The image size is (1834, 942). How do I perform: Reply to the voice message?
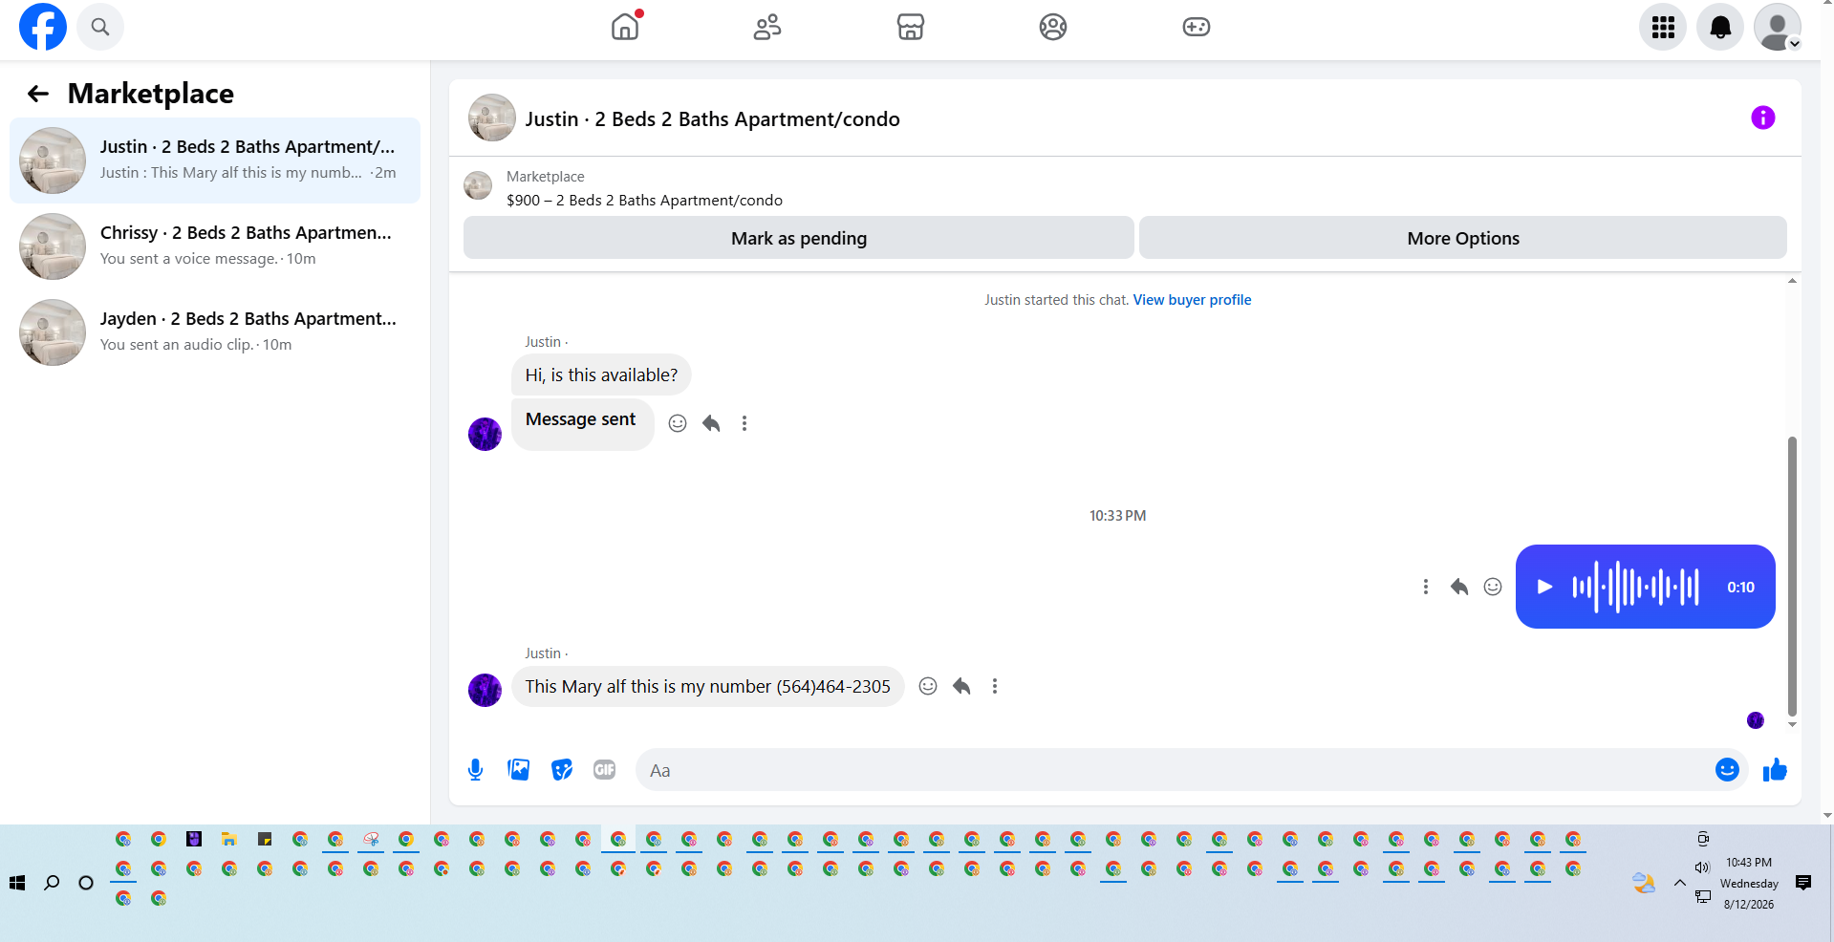tap(1459, 587)
